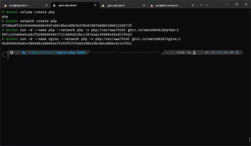This screenshot has width=251, height=146.
Task: Click the clock icon after the time
Action: click(x=237, y=52)
